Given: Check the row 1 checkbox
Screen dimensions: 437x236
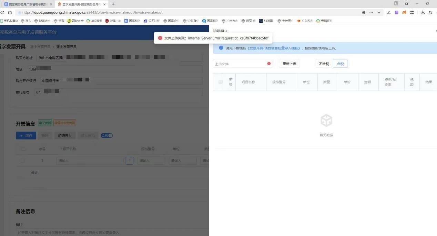Looking at the screenshot, I should (23, 160).
